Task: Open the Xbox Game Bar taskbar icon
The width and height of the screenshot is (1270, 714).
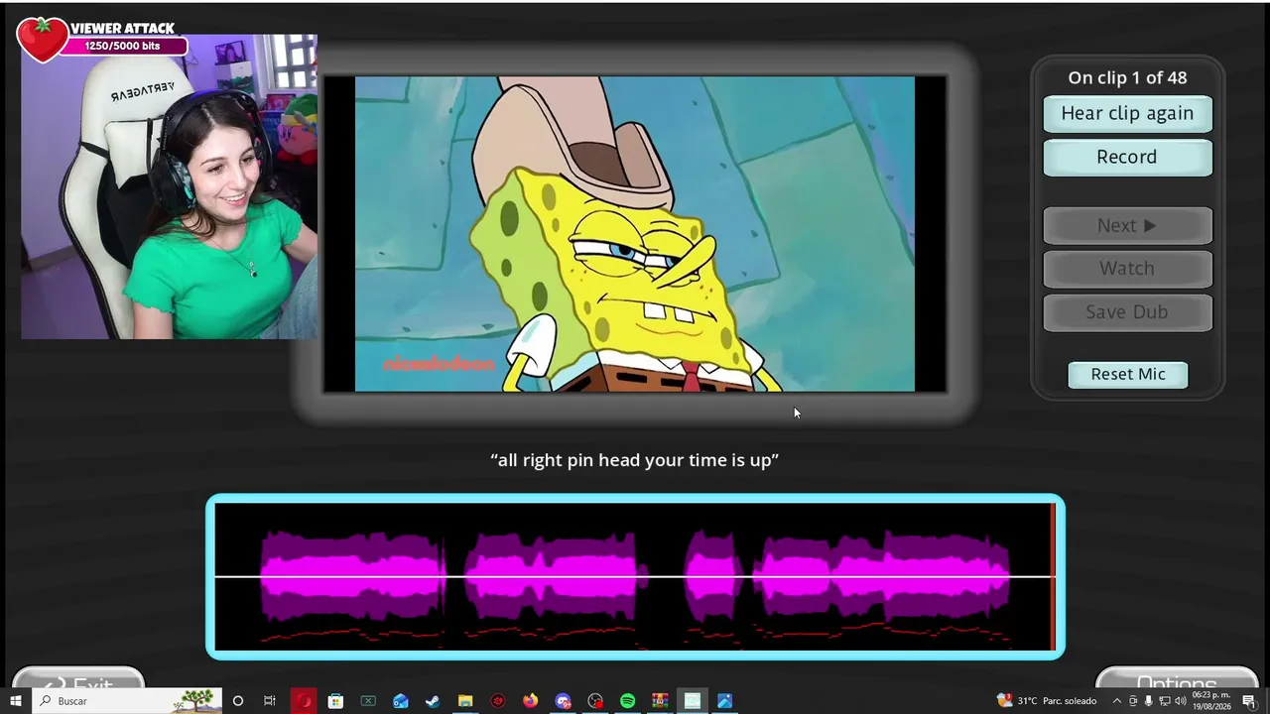Action: 368,701
